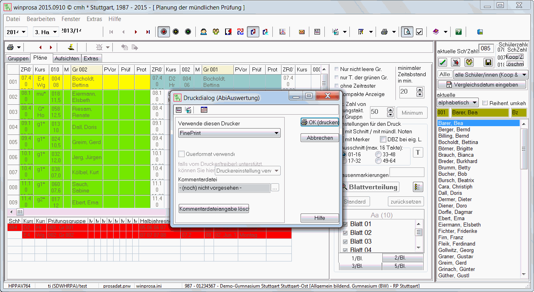Screen dimensions: 534x292
Task: Jump to last record with the navigation arrow
Action: click(x=148, y=32)
